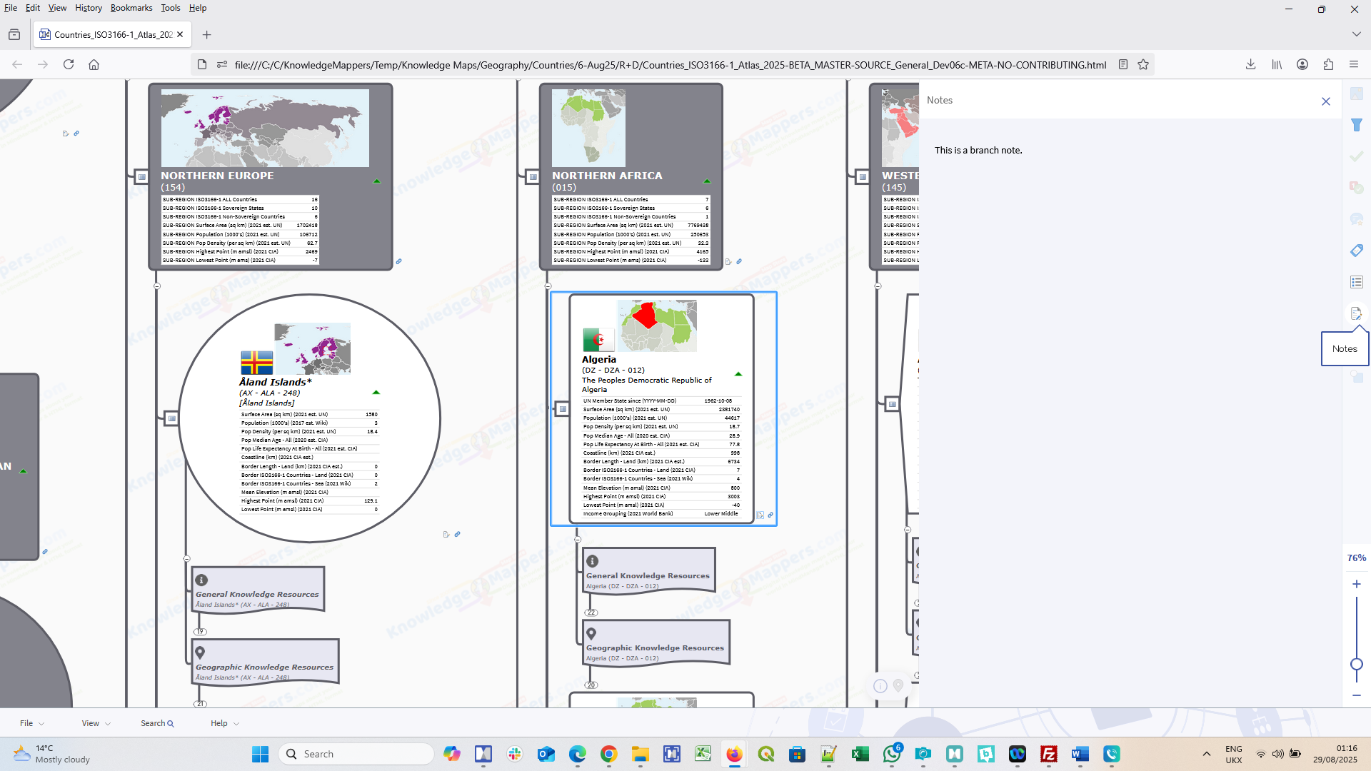Screen dimensions: 1371x771
Task: Click zoom out minus button
Action: point(1357,695)
